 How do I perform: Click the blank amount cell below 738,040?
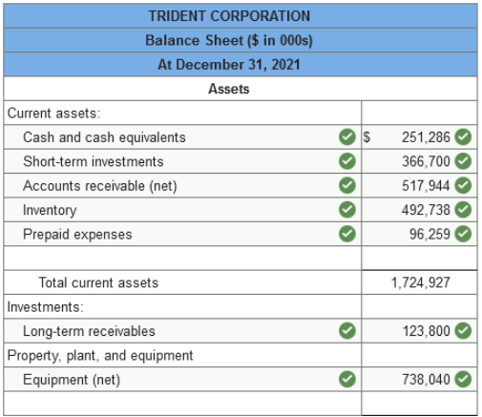[419, 404]
